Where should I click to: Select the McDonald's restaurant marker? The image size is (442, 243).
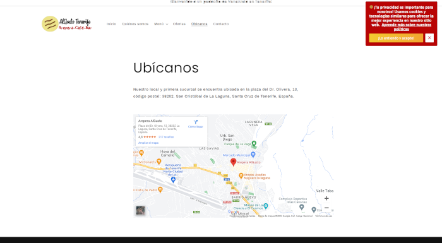coord(158,162)
